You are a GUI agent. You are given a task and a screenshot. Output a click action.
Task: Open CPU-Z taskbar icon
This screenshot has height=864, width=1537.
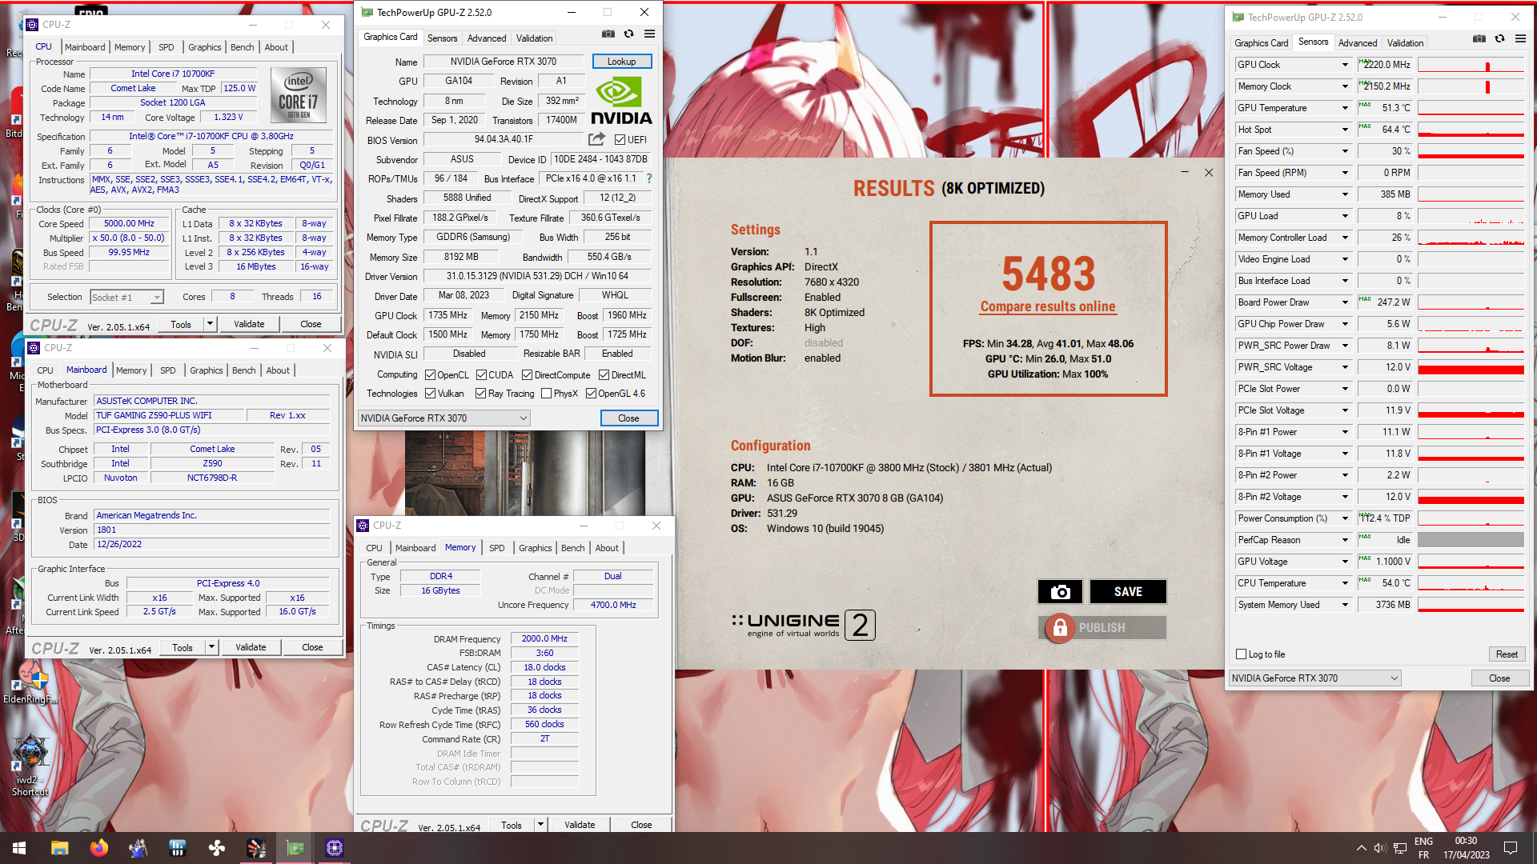tap(335, 848)
